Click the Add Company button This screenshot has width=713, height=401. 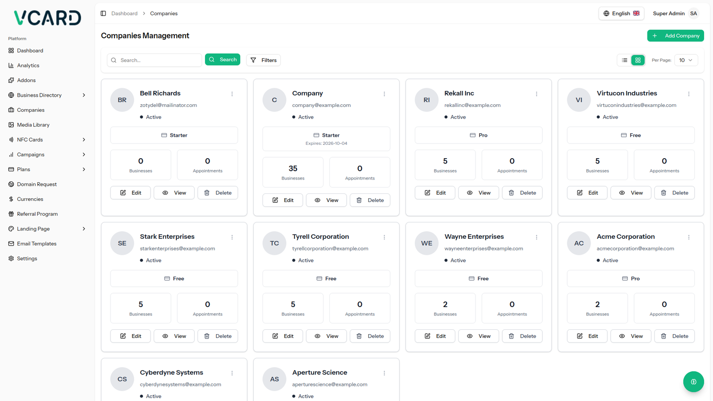675,36
